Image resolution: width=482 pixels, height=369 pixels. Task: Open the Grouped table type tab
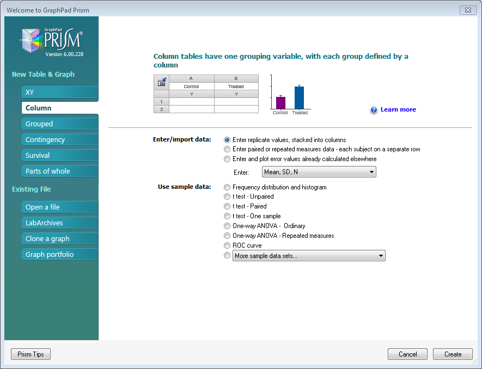59,124
